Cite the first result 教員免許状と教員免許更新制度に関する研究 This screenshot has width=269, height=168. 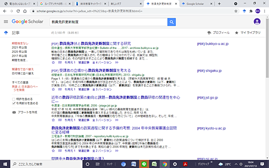[x=60, y=62]
